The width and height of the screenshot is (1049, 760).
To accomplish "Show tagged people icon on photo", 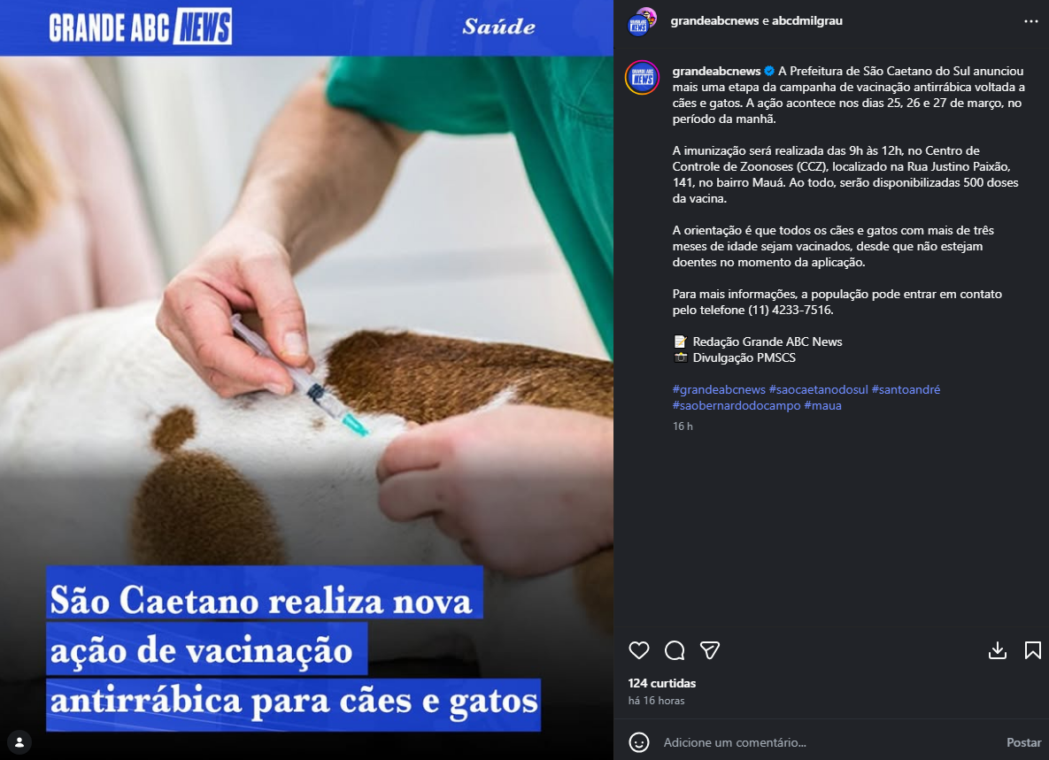I will pos(19,742).
